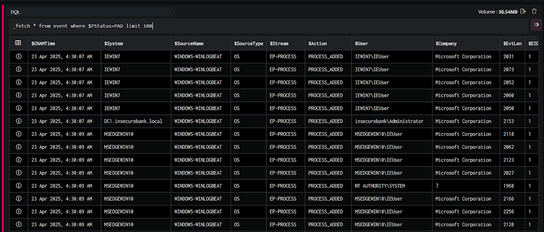Open info icon for row with EvtLen 2052

[x=19, y=82]
